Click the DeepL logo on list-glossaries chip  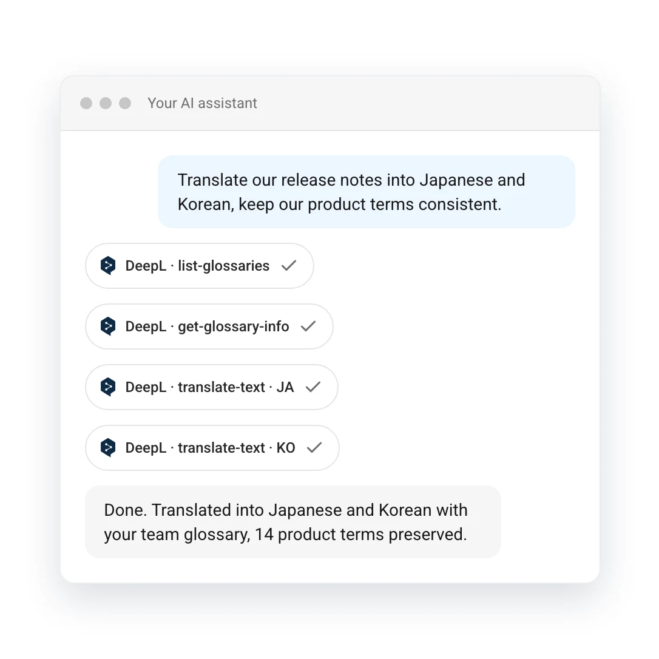pos(108,266)
